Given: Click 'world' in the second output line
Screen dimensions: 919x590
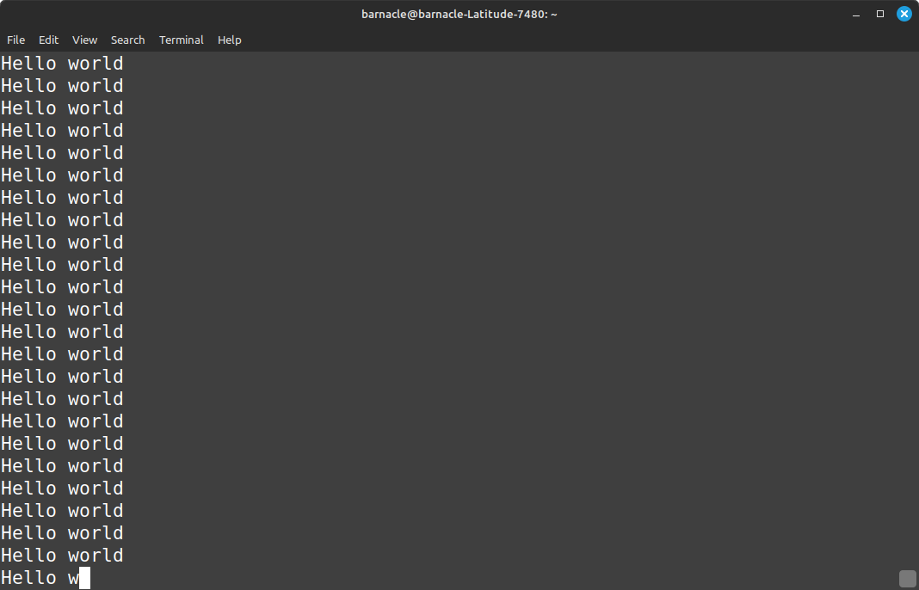Looking at the screenshot, I should [96, 86].
